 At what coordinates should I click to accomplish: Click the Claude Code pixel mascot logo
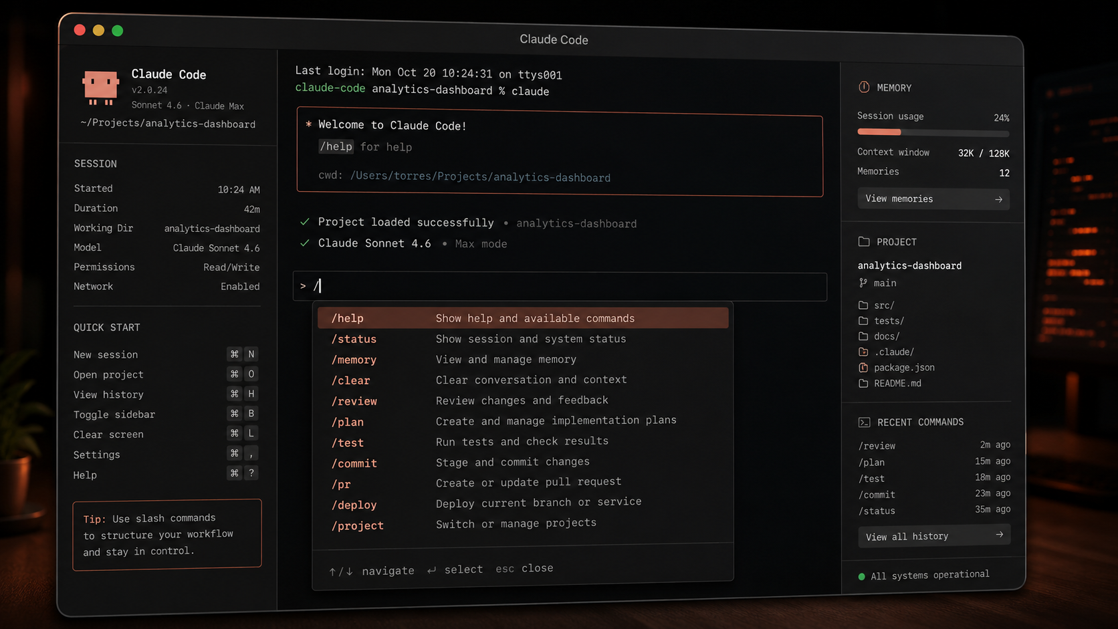pyautogui.click(x=100, y=87)
